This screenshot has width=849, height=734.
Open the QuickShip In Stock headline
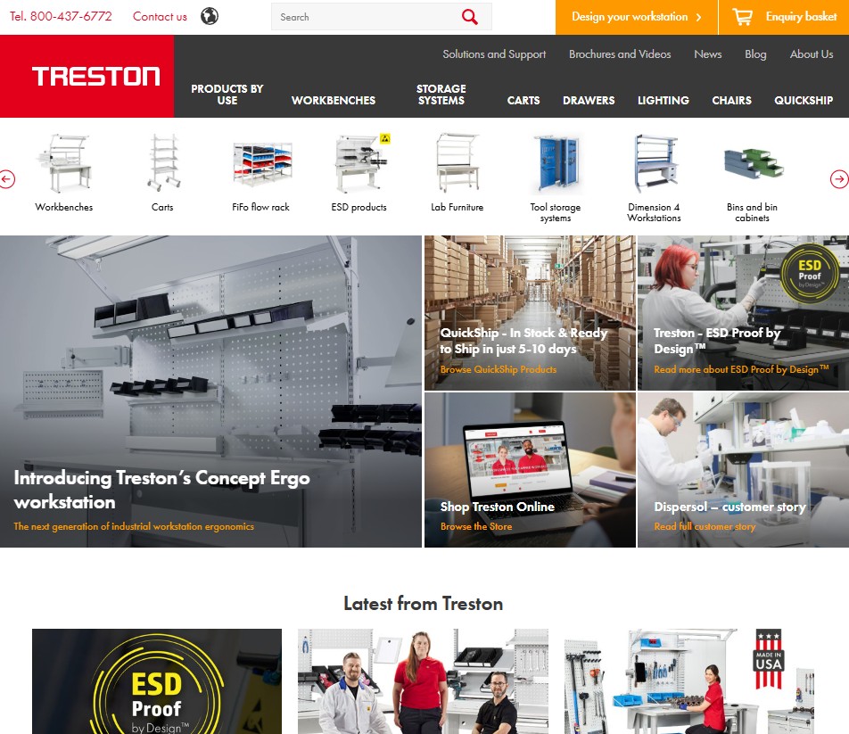[523, 341]
